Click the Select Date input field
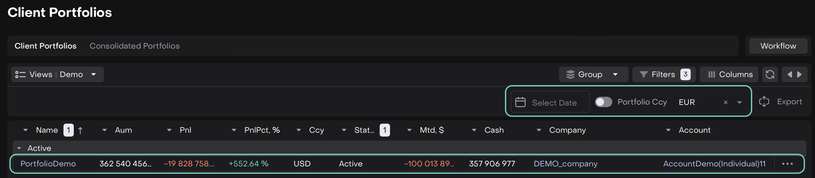Image resolution: width=815 pixels, height=178 pixels. [554, 103]
